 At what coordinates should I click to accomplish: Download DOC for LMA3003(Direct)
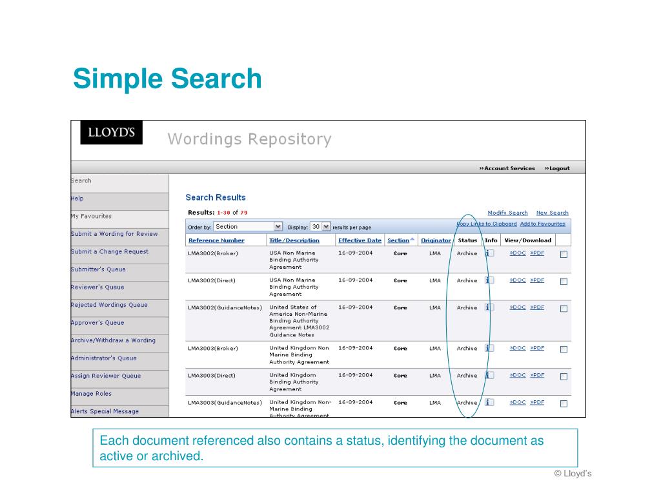pyautogui.click(x=518, y=375)
